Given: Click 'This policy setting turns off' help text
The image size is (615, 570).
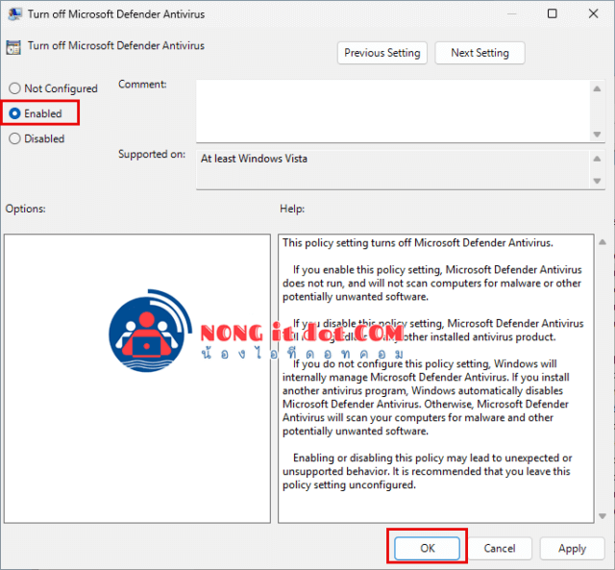Looking at the screenshot, I should pyautogui.click(x=418, y=243).
